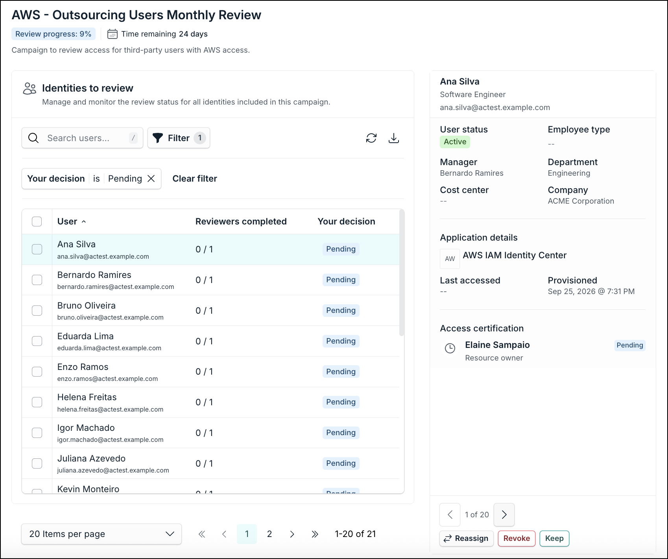Check the box for Igor Machado
668x559 pixels.
coord(37,433)
